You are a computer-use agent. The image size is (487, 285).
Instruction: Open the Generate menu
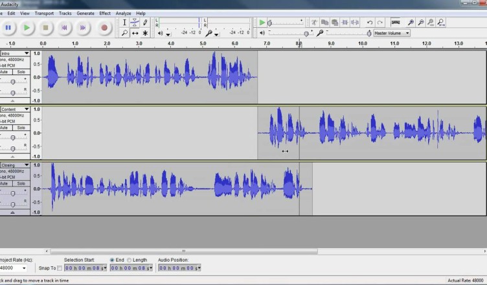(85, 14)
